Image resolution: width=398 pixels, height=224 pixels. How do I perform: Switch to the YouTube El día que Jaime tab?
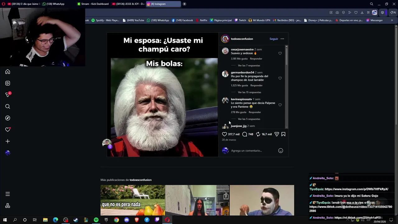click(x=24, y=4)
